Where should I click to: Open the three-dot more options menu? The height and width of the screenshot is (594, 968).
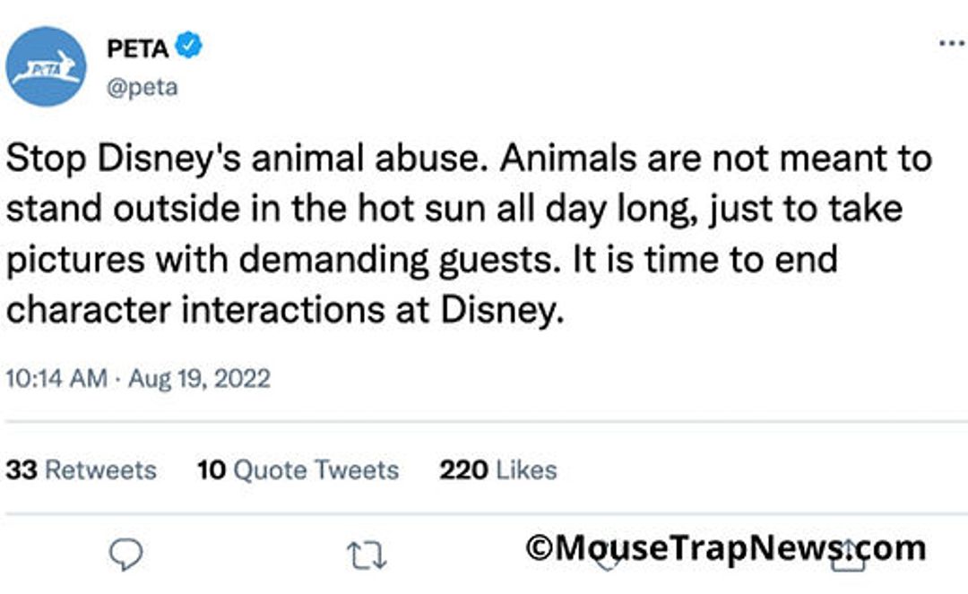(951, 43)
